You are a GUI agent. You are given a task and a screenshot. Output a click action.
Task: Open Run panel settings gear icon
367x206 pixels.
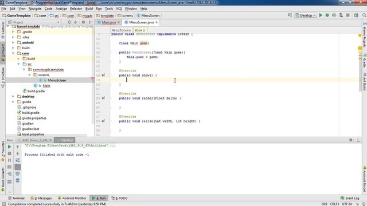click(351, 140)
